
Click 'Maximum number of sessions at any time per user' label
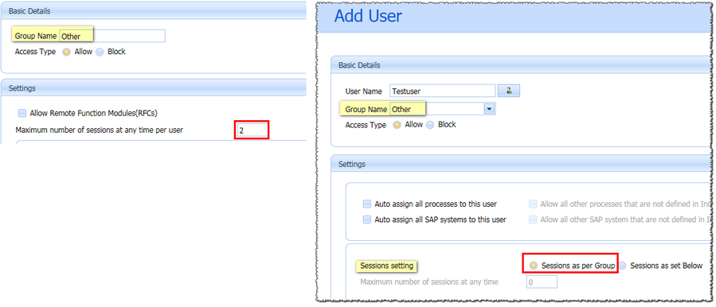99,130
